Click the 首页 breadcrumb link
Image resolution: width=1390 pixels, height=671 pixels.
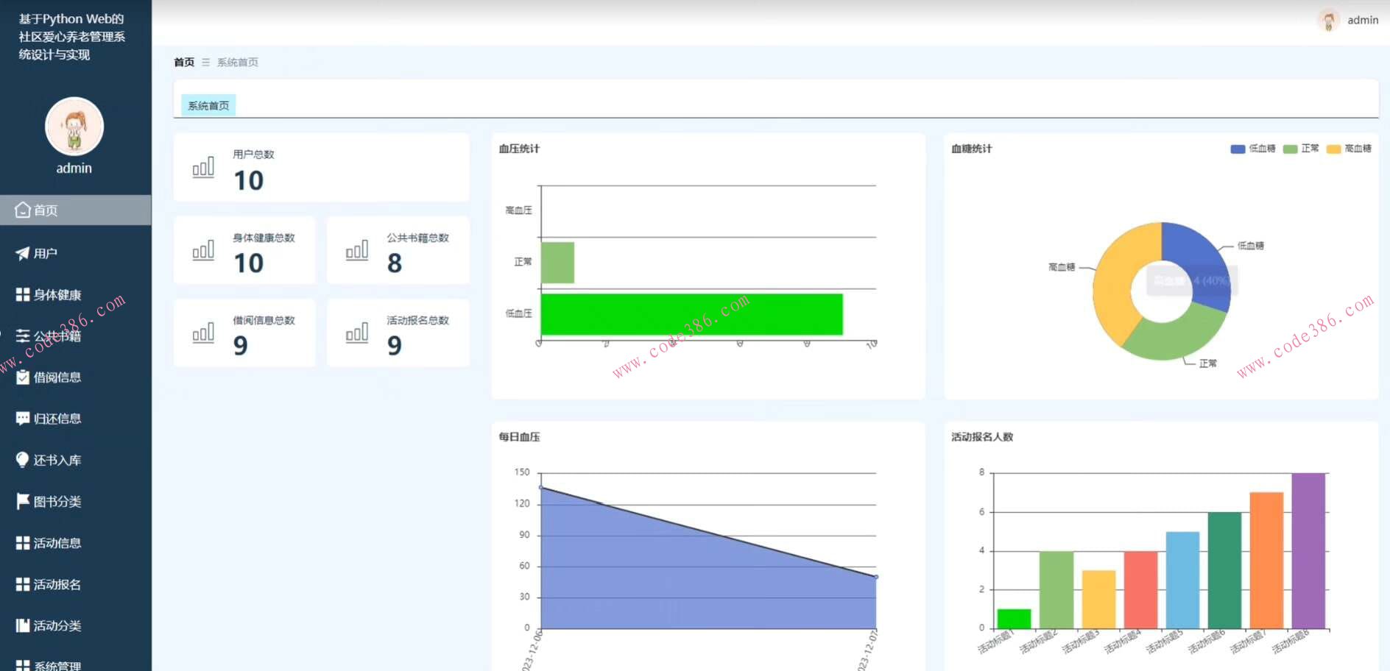(184, 63)
